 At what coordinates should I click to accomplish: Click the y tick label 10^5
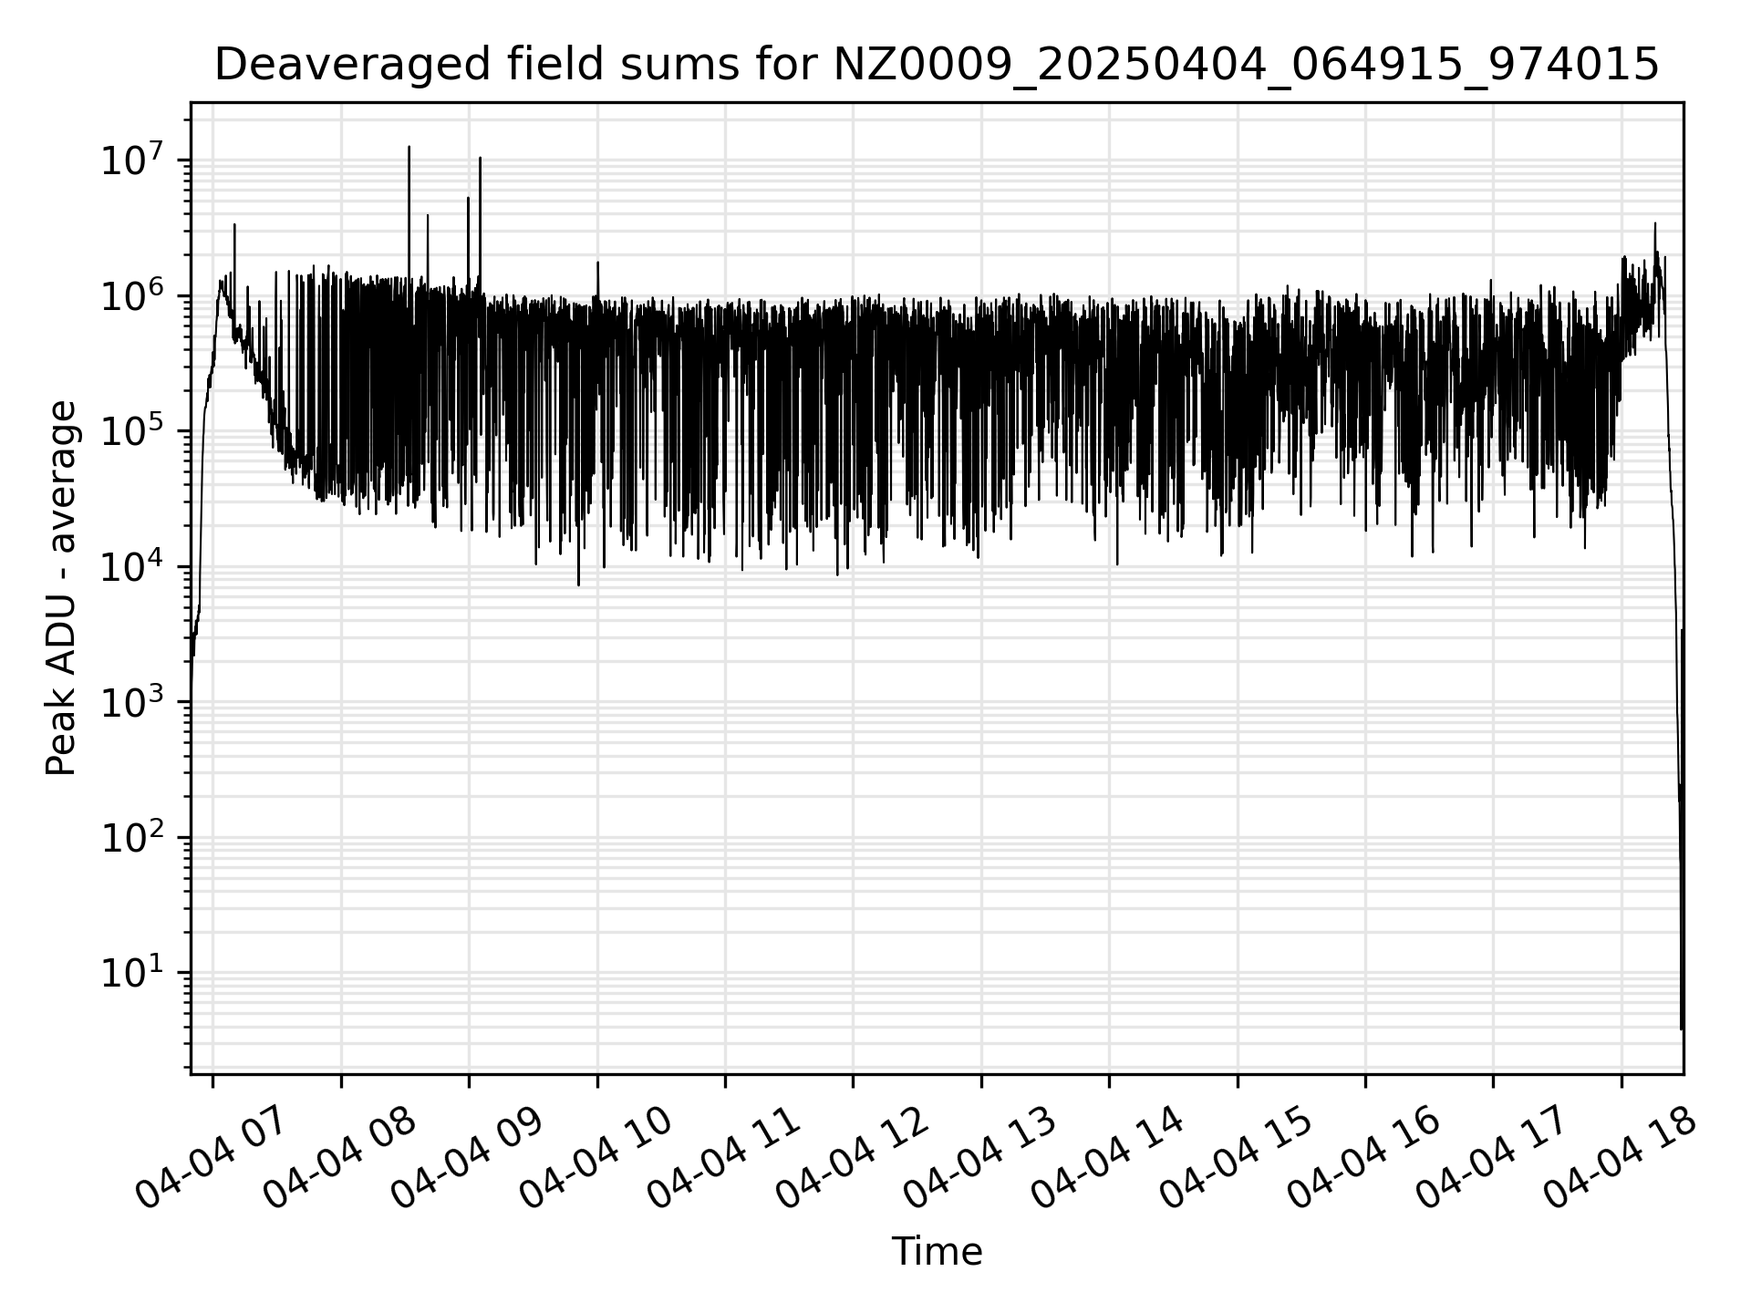(x=133, y=430)
